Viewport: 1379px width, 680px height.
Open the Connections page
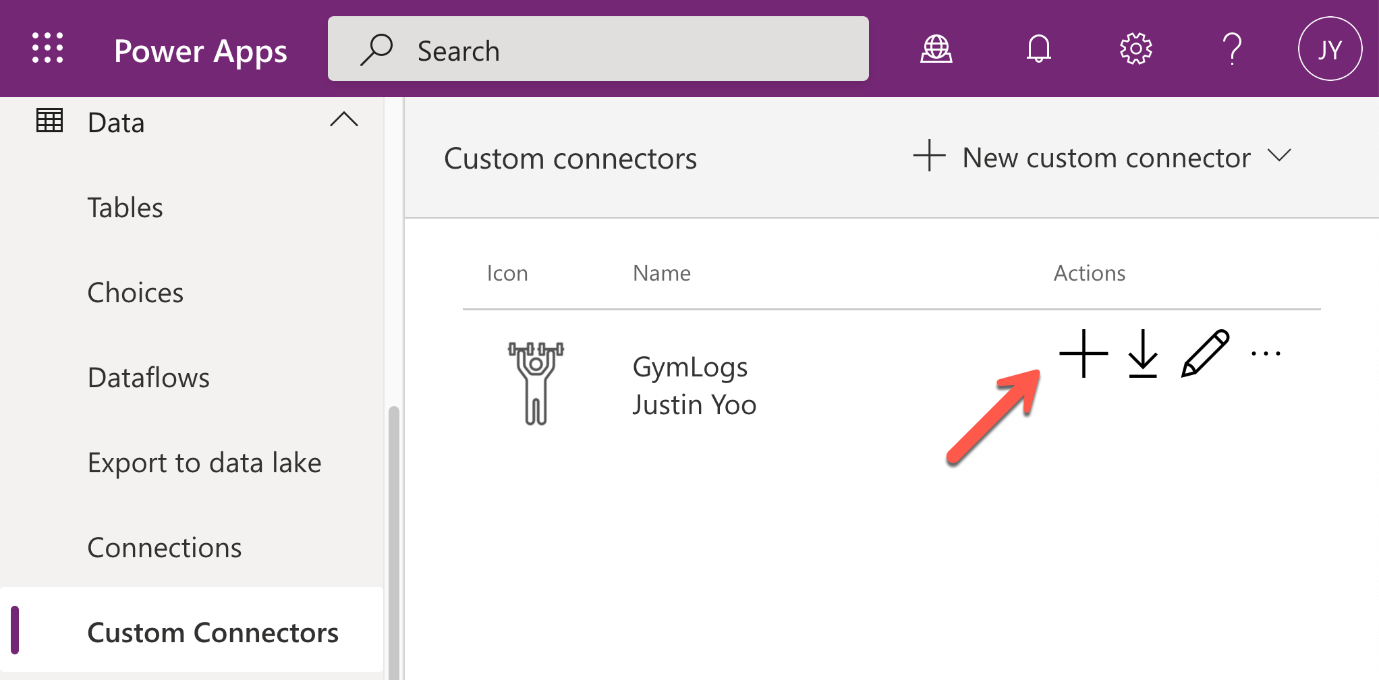(x=165, y=548)
